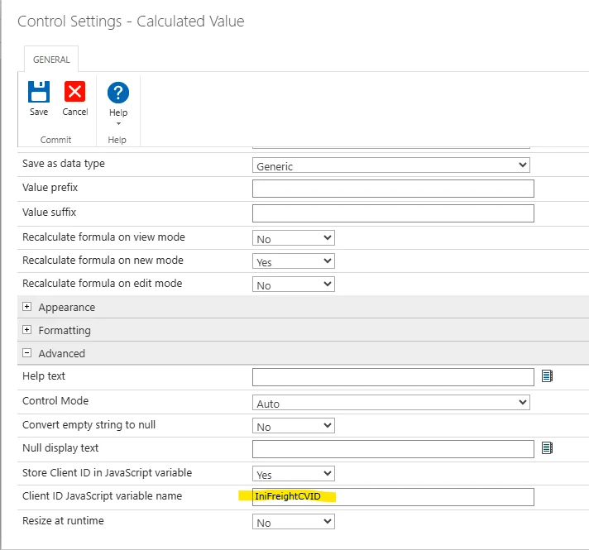Open the Resize at runtime dropdown
This screenshot has width=589, height=550.
293,522
